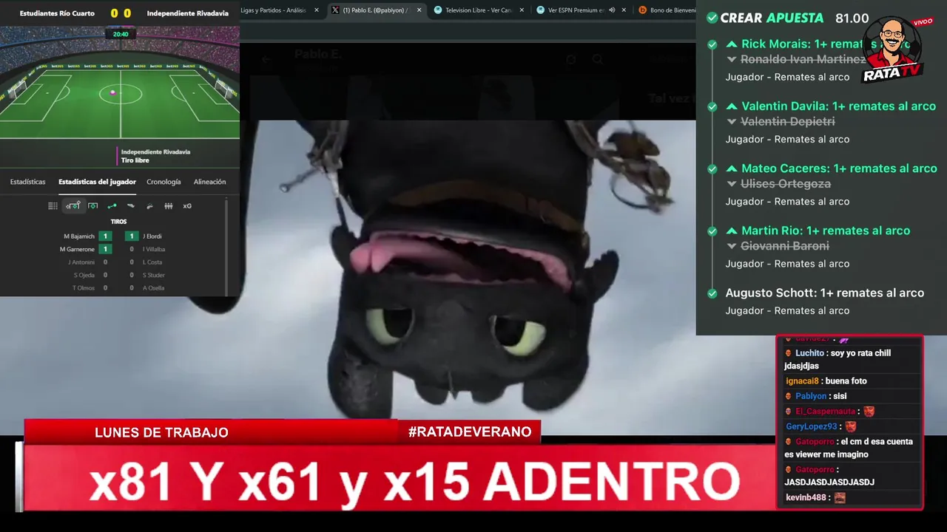This screenshot has width=947, height=532.
Task: Select the shots on target goal icon
Action: (x=92, y=206)
